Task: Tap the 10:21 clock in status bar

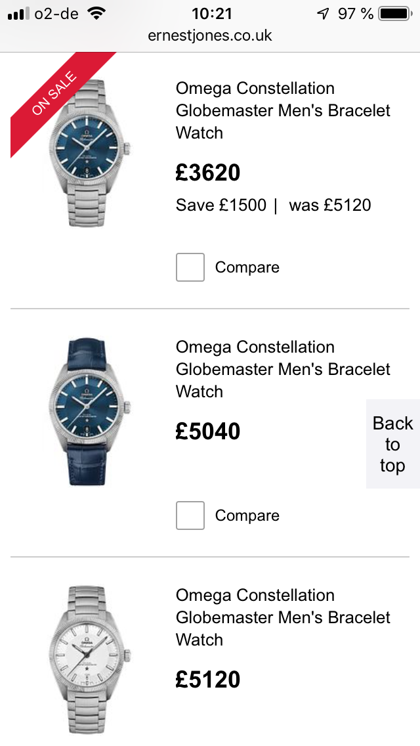Action: coord(211,13)
